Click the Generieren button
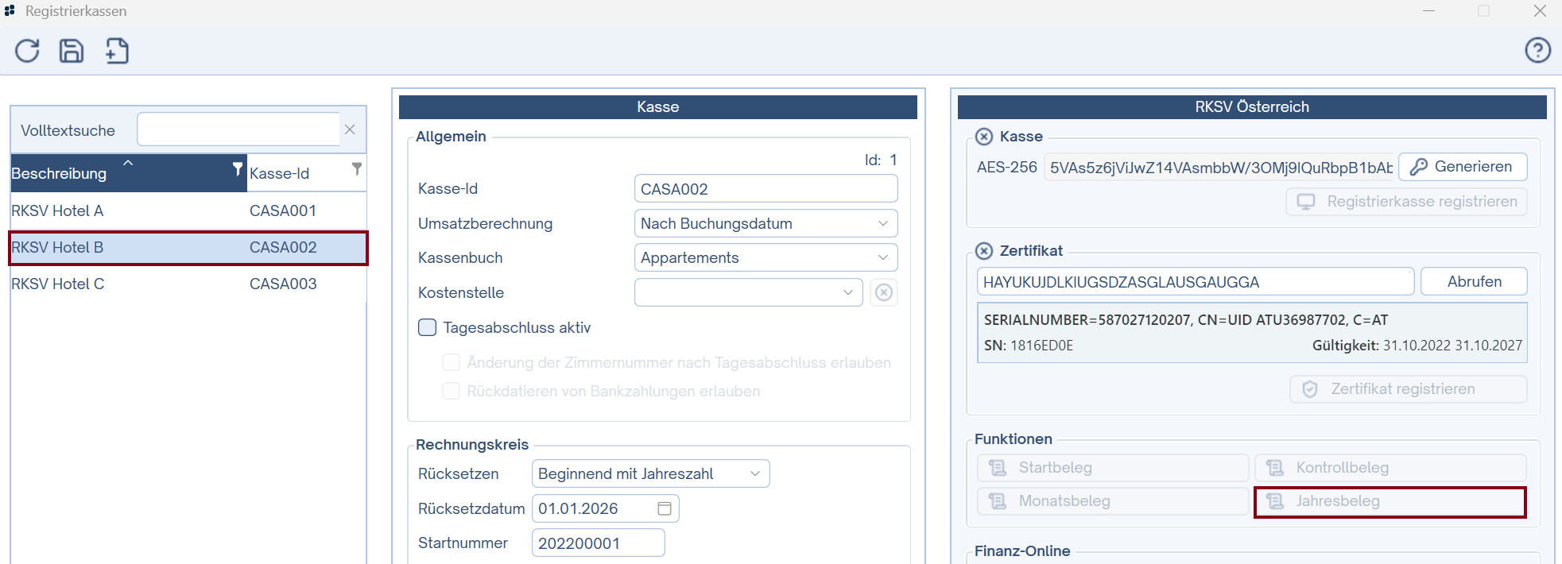1562x564 pixels. [x=1462, y=167]
